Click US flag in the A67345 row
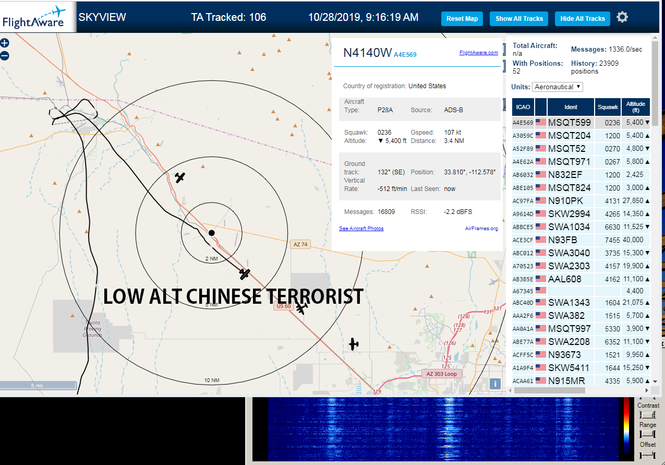The image size is (665, 465). [x=540, y=290]
